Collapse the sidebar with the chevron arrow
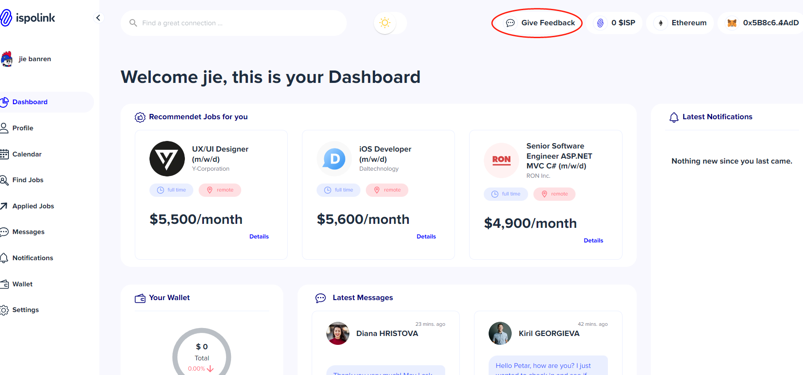Image resolution: width=803 pixels, height=375 pixels. click(98, 18)
